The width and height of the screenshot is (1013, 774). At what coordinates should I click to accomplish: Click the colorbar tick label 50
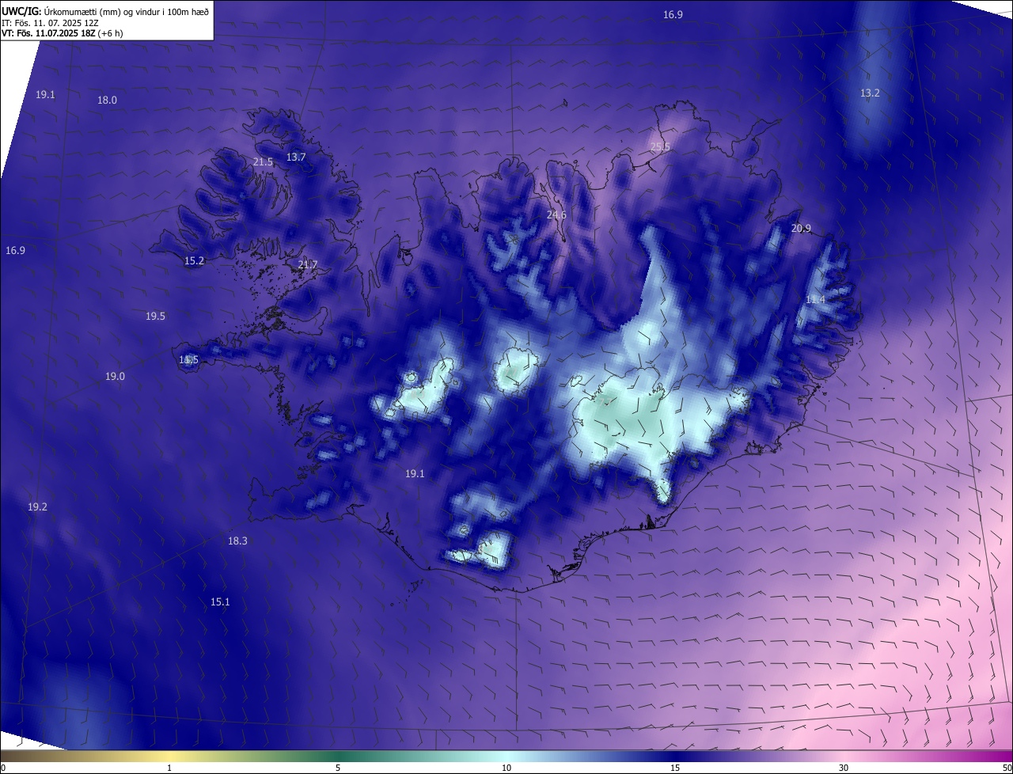coord(1007,768)
